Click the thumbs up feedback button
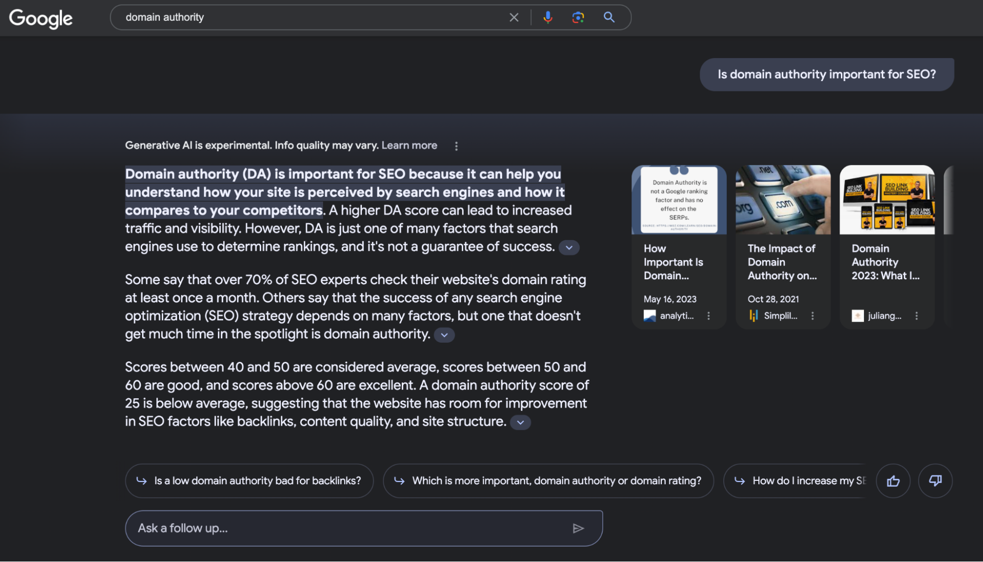This screenshot has height=562, width=983. pyautogui.click(x=893, y=481)
